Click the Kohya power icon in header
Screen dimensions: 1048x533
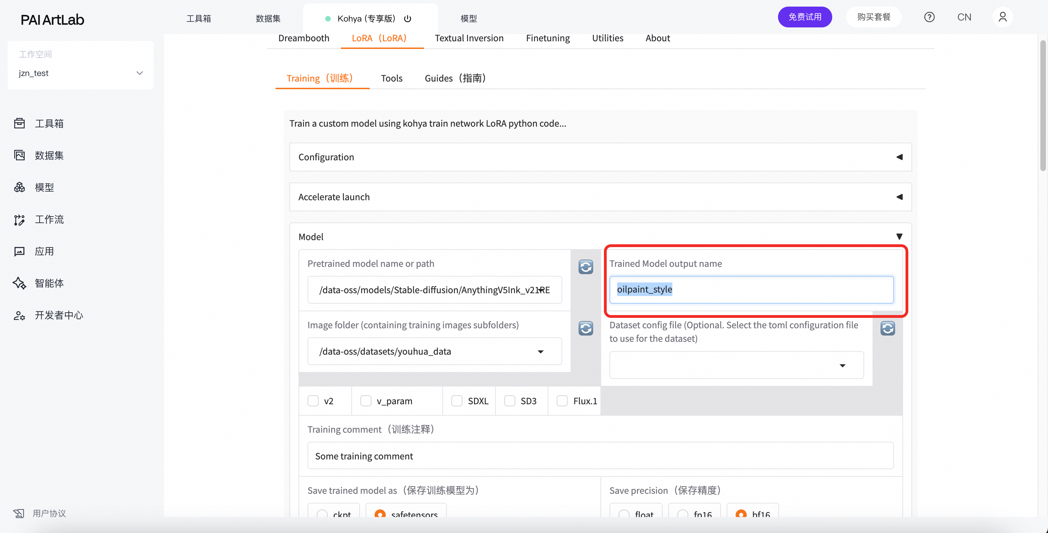408,19
